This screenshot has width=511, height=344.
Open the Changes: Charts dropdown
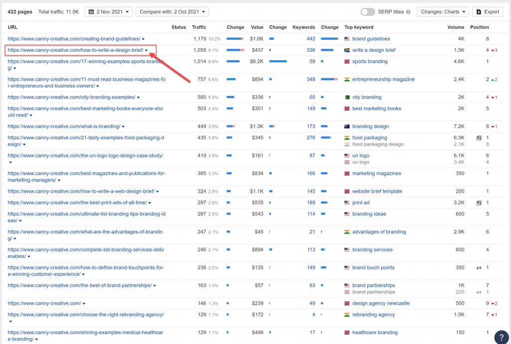443,12
